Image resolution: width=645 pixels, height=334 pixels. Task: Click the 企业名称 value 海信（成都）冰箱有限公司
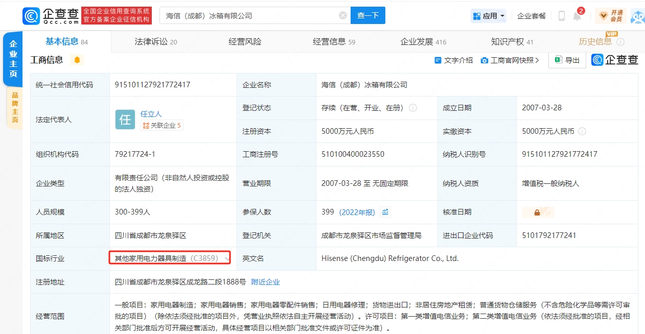pos(364,85)
